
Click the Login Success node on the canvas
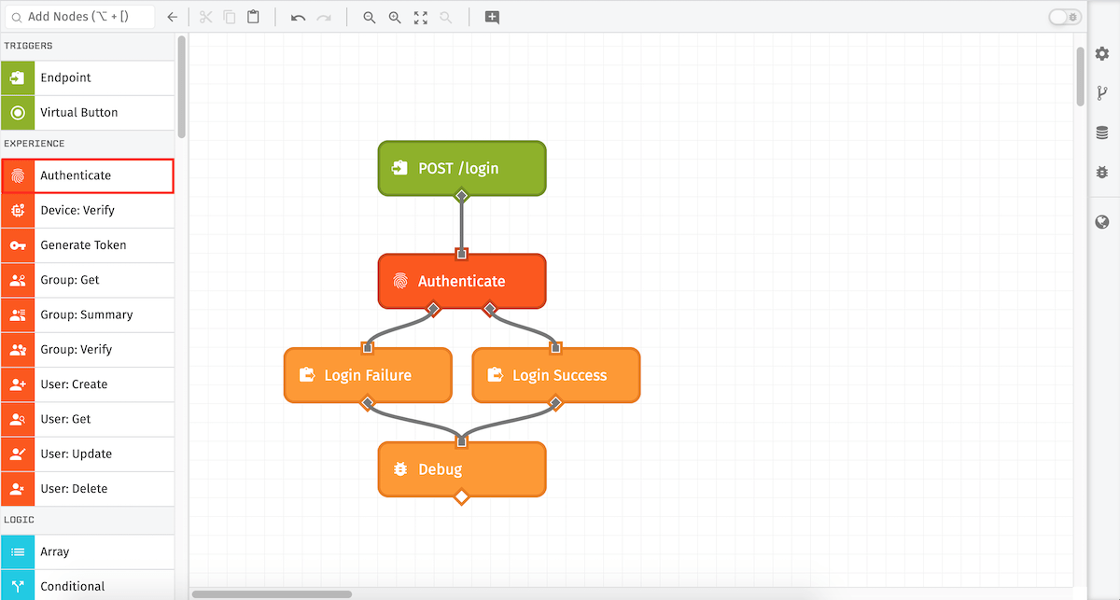click(556, 375)
